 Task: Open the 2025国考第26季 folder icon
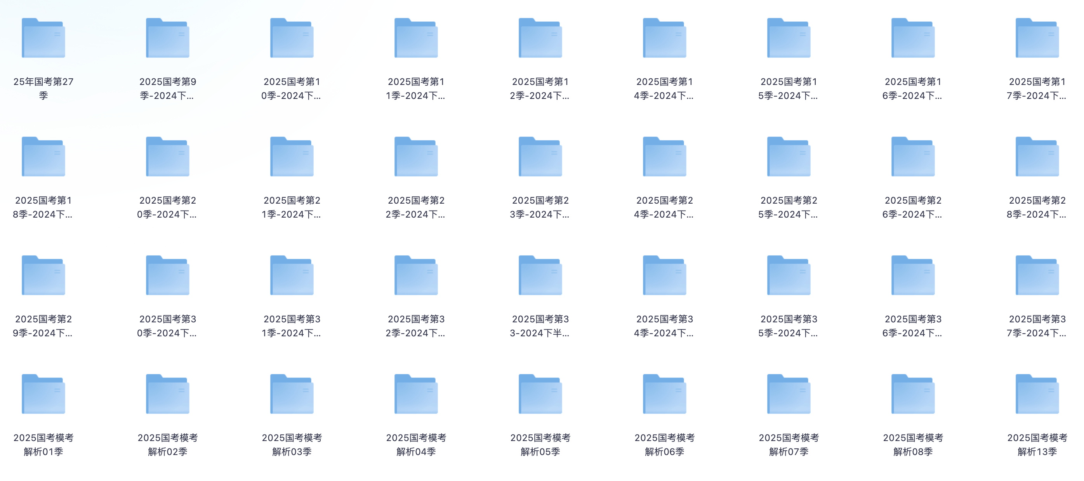(x=913, y=156)
